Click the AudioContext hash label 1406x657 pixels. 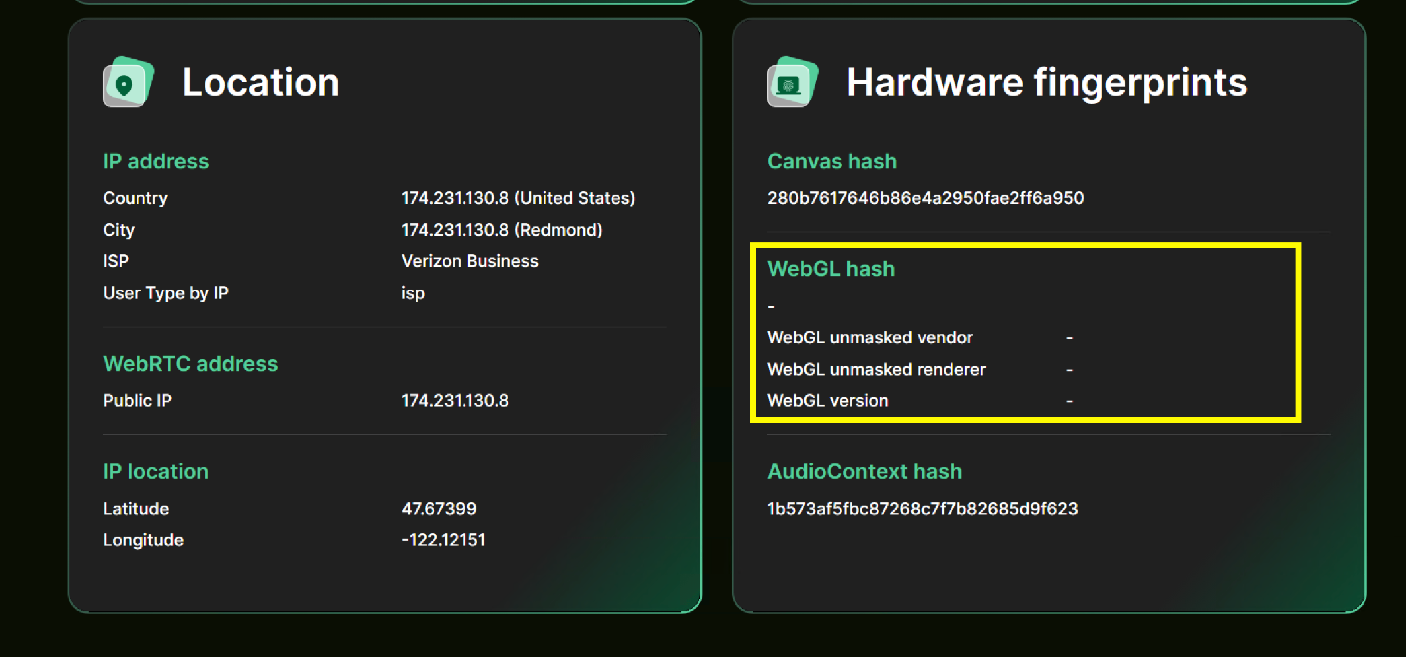coord(865,471)
